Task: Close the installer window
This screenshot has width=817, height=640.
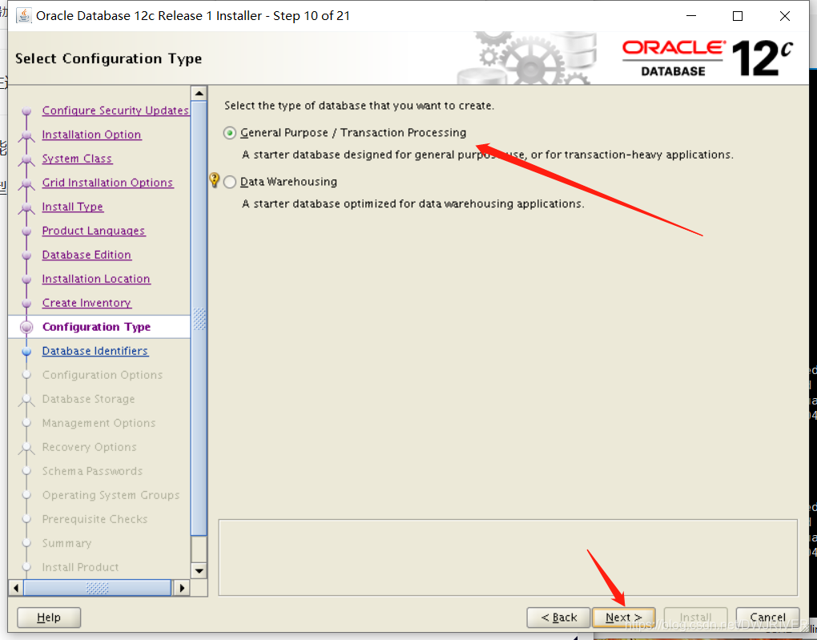Action: [785, 16]
